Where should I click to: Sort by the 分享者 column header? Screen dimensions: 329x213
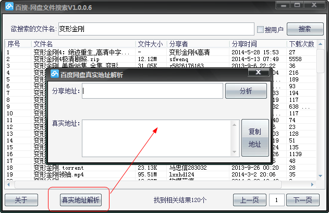(198, 44)
